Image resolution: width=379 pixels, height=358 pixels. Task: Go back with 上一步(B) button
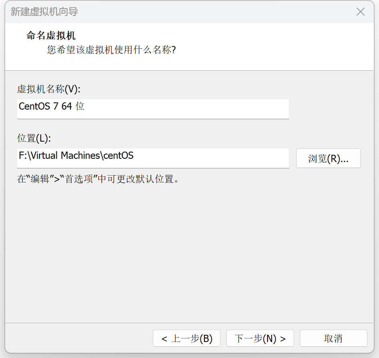pyautogui.click(x=187, y=338)
